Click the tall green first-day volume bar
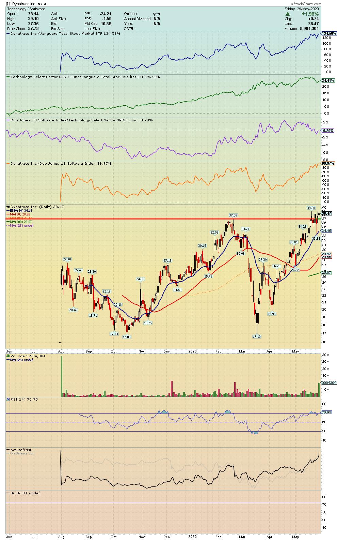Image resolution: width=337 pixels, height=540 pixels. pos(62,376)
